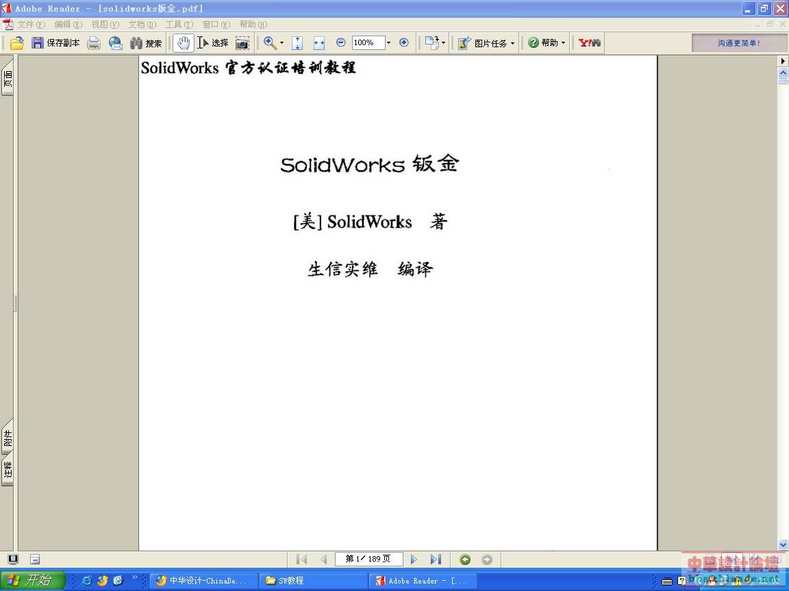This screenshot has height=591, width=789.
Task: Click the rotate page view icon
Action: (x=431, y=42)
